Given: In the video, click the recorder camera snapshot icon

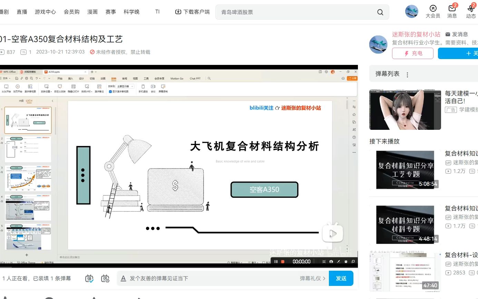Looking at the screenshot, I should point(331,262).
